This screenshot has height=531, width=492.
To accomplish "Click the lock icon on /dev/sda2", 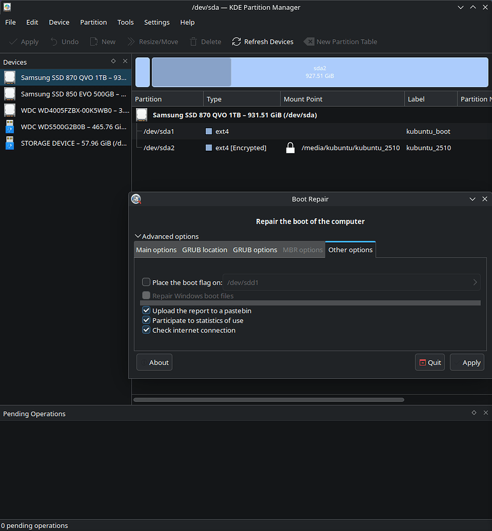I will (x=291, y=147).
